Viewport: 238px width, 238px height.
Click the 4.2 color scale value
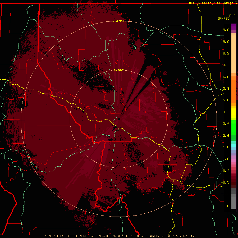click(x=226, y=112)
